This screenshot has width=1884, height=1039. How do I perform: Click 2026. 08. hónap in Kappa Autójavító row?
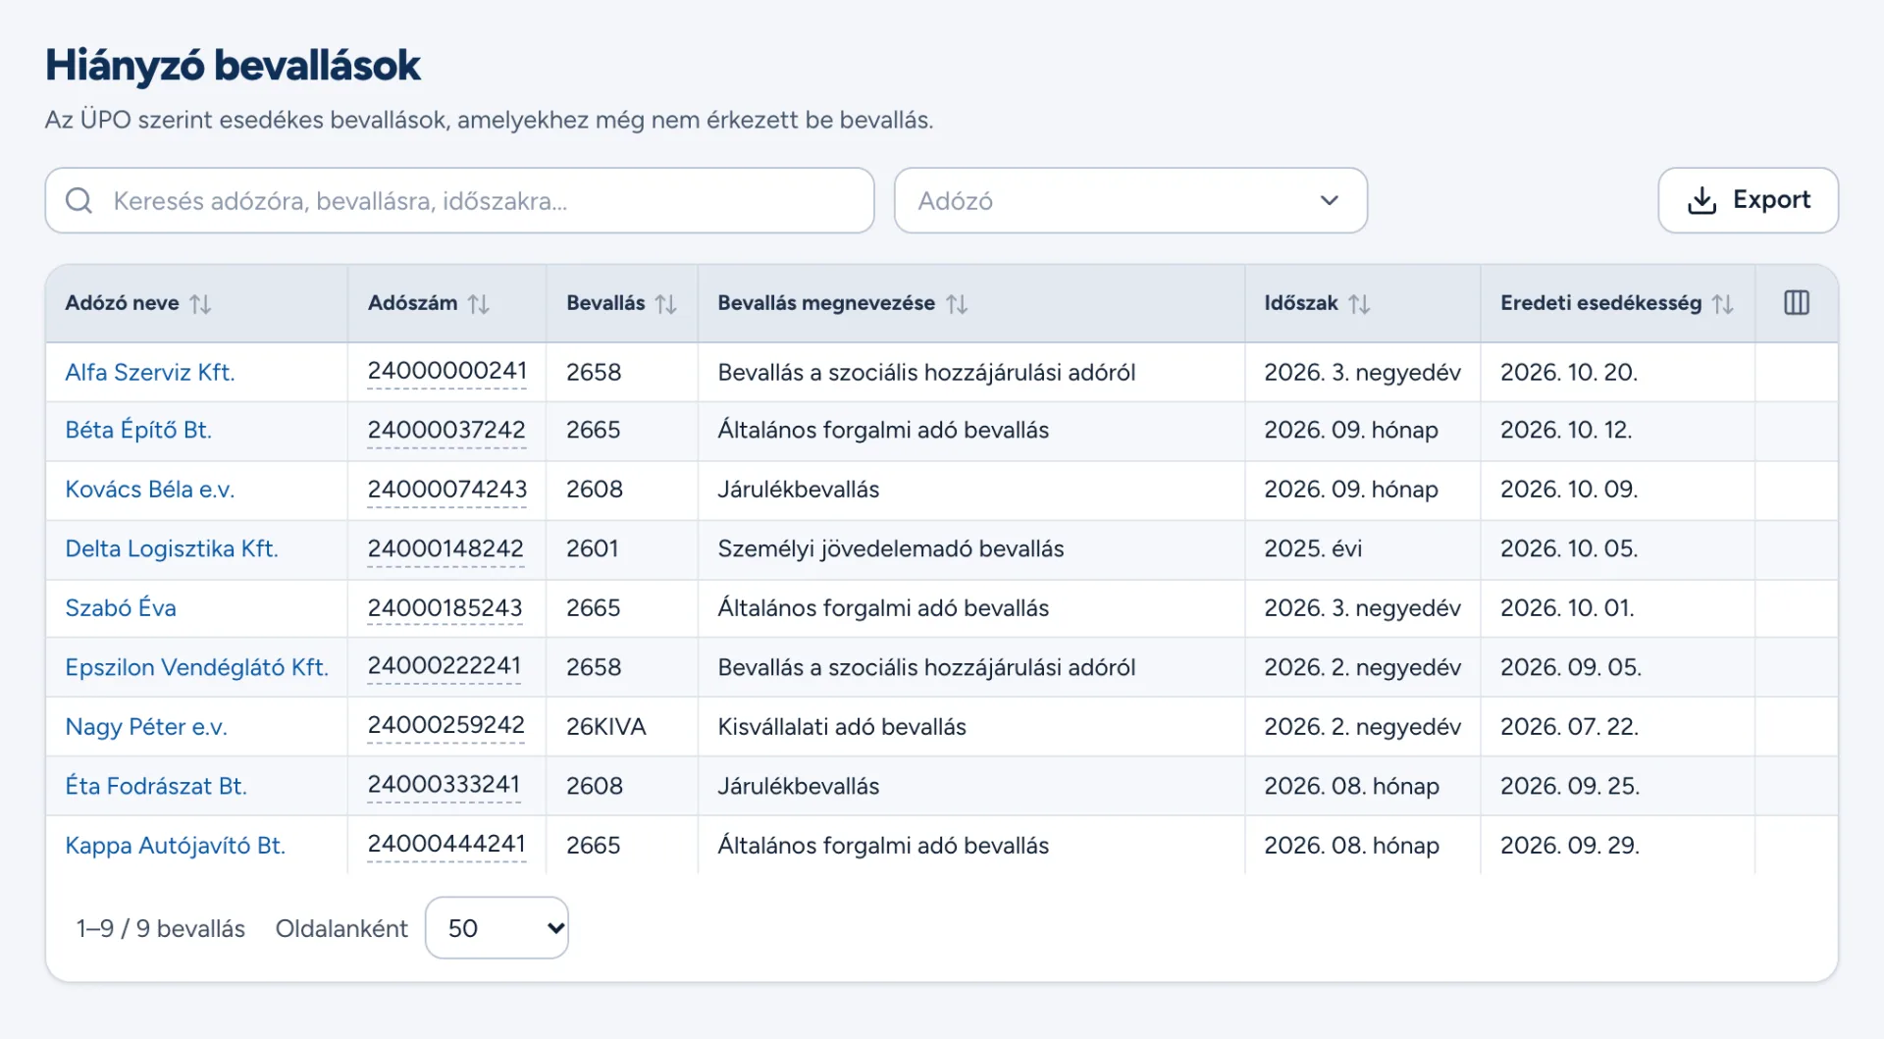tap(1352, 846)
